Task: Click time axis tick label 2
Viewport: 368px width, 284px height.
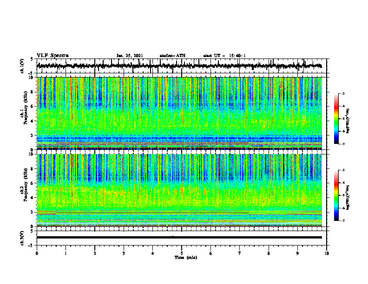Action: tap(95, 253)
